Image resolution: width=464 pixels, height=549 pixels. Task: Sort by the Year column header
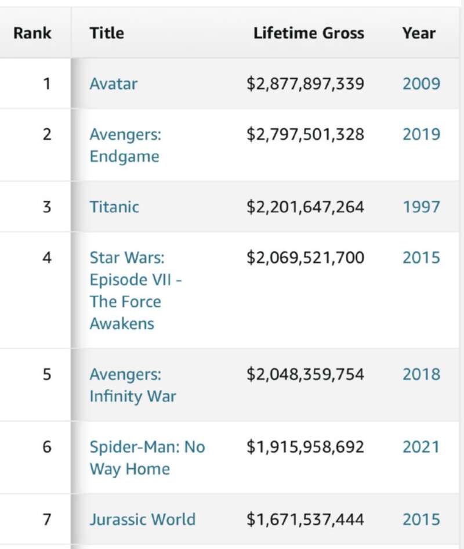pyautogui.click(x=419, y=33)
